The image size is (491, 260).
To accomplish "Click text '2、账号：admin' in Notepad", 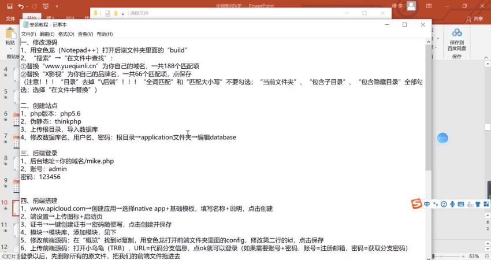I will click(43, 169).
